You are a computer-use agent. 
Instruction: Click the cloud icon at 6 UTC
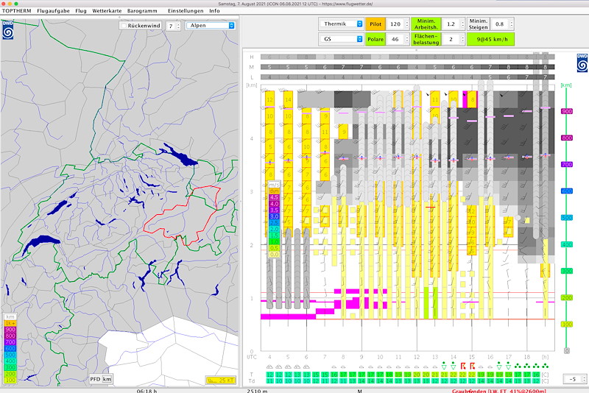tap(306, 367)
